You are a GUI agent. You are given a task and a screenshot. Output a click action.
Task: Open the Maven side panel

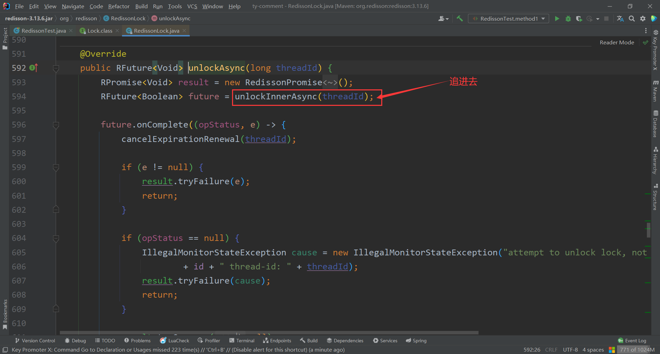click(656, 91)
